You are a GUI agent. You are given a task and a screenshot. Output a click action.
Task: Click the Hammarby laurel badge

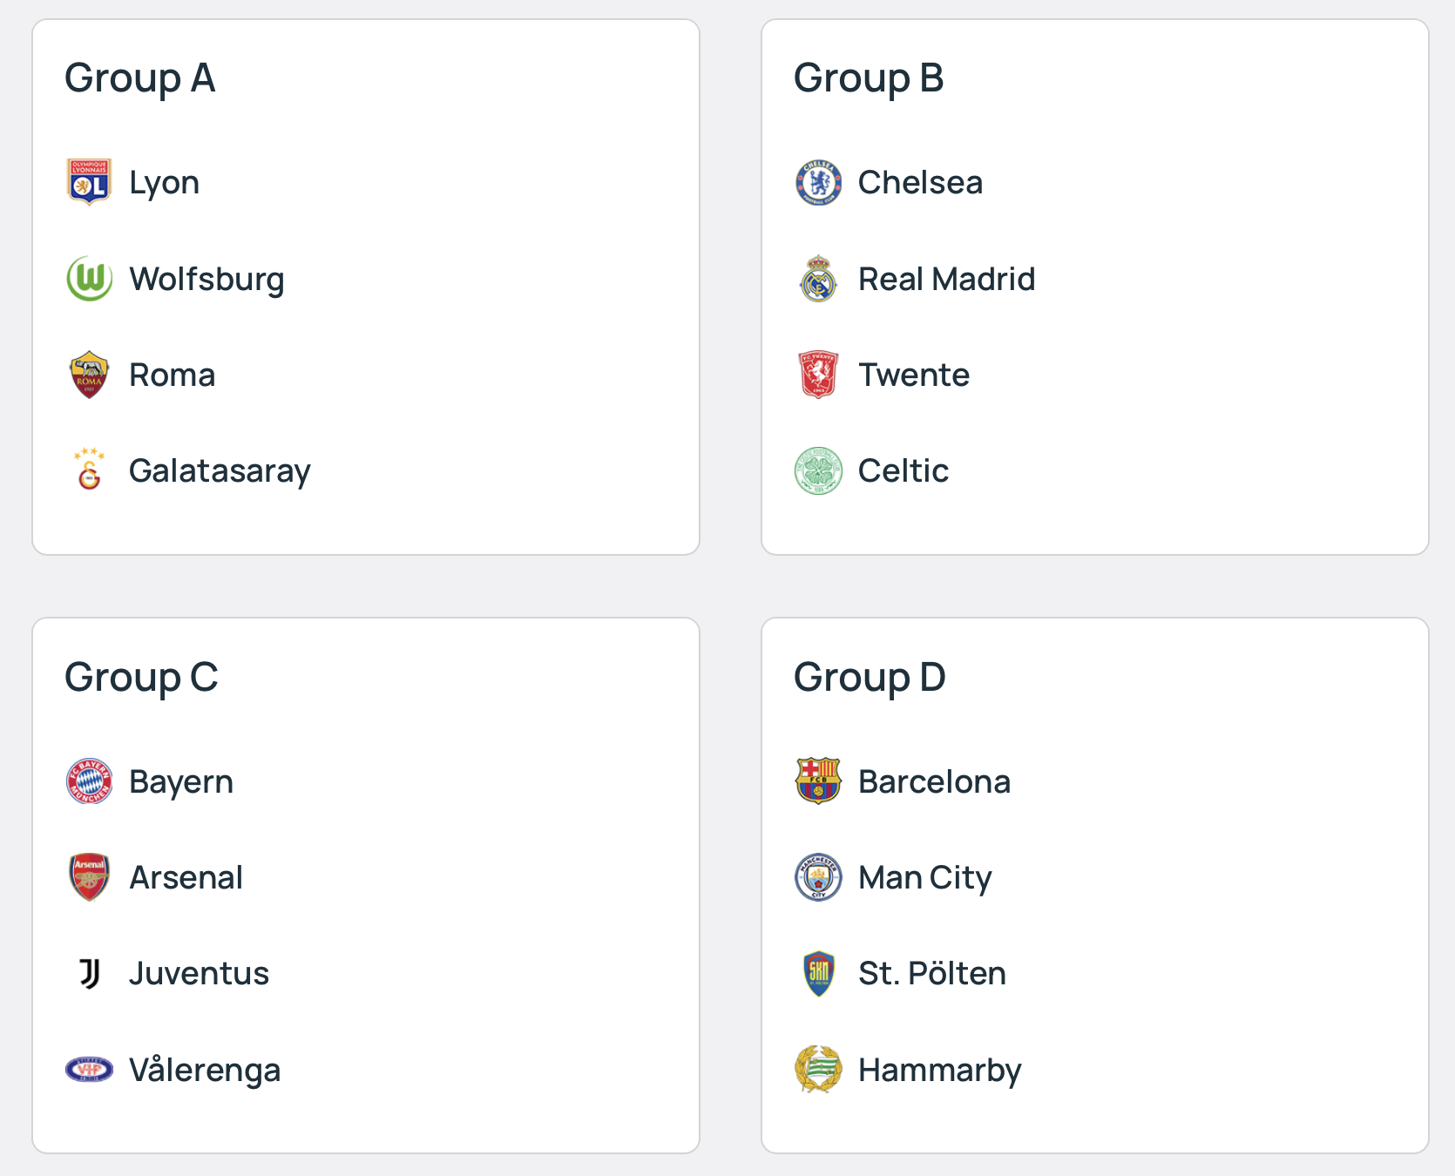click(818, 1069)
